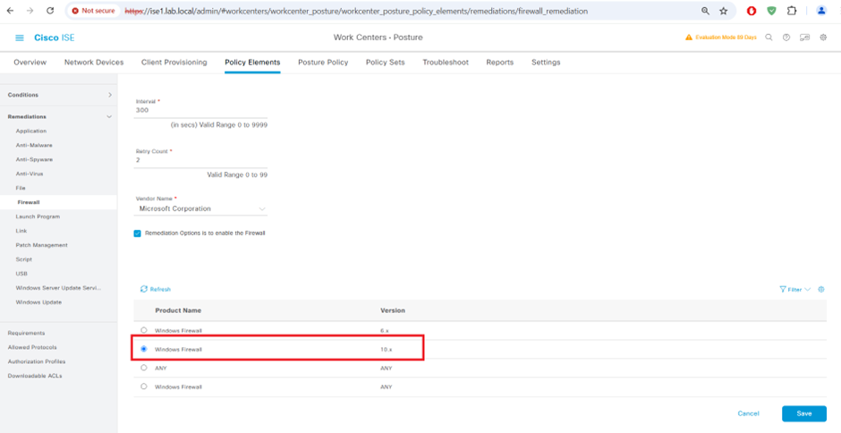Open Requirements in the sidebar
This screenshot has width=841, height=433.
click(26, 333)
